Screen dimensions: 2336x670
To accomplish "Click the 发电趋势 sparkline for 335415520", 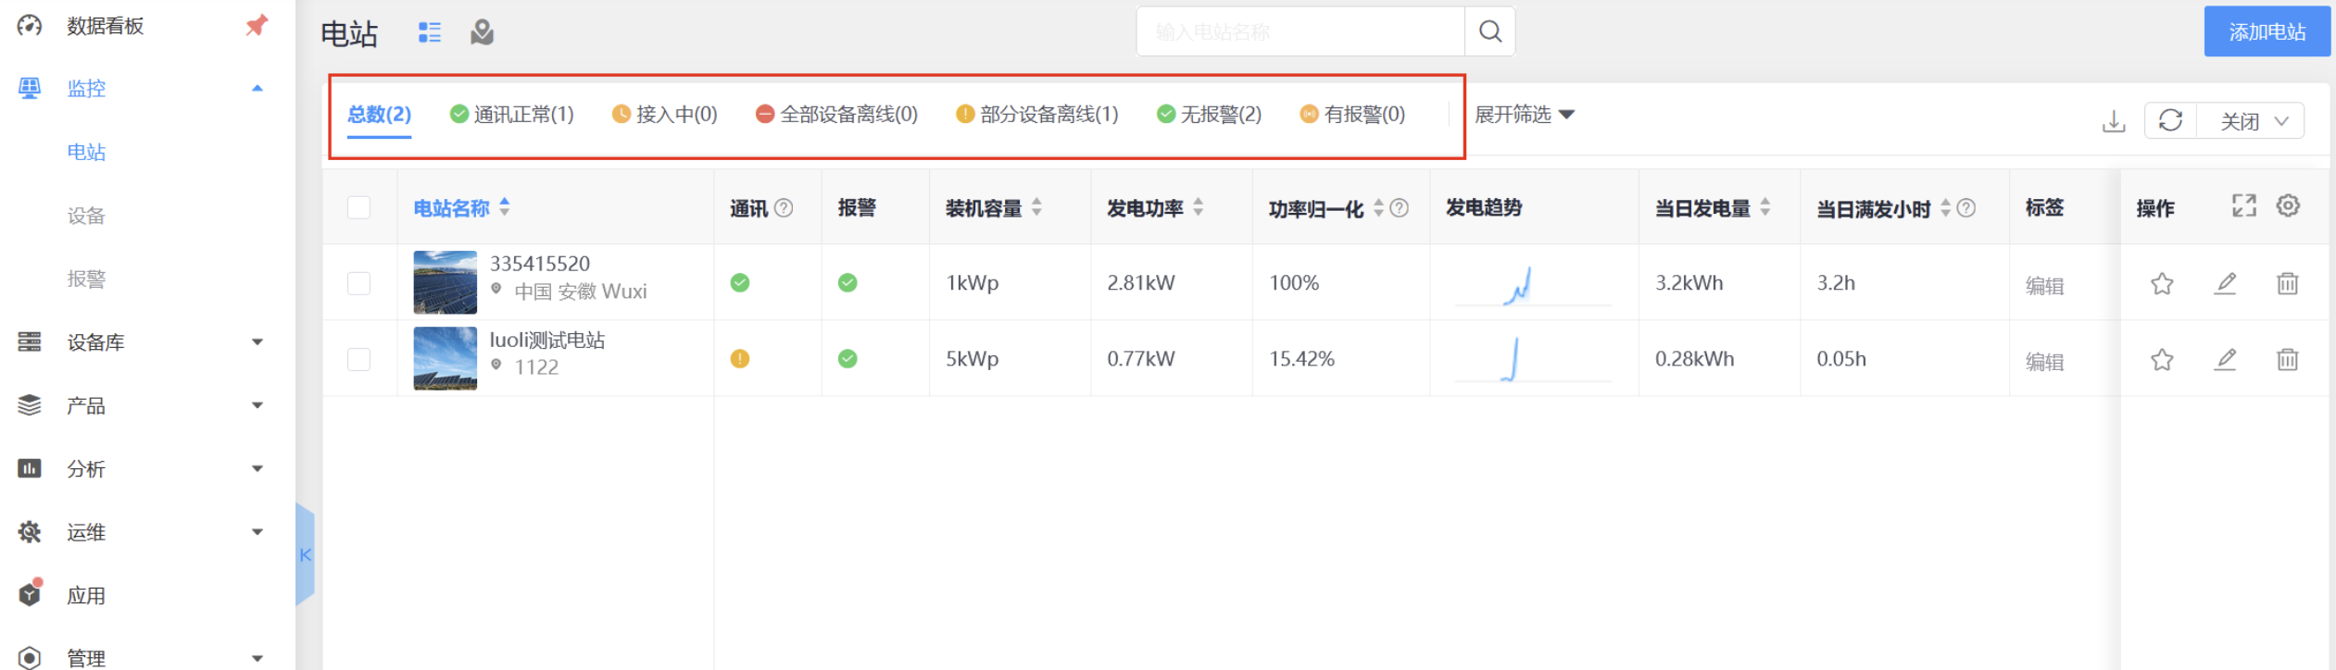I will (1533, 285).
